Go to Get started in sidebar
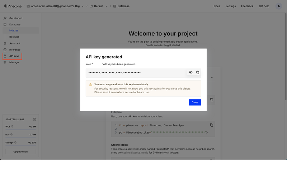 (x=16, y=18)
